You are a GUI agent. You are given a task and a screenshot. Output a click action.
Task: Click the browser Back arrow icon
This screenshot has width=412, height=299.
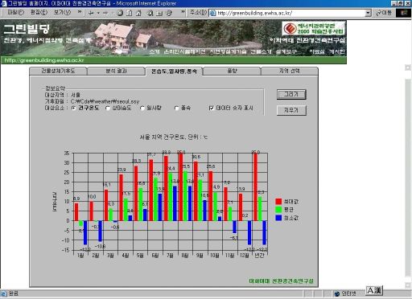coord(91,13)
